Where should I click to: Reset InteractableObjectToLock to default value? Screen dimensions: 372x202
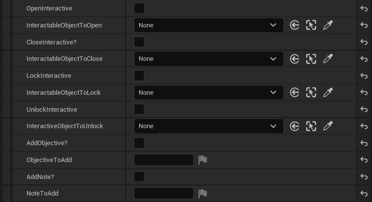(x=364, y=92)
